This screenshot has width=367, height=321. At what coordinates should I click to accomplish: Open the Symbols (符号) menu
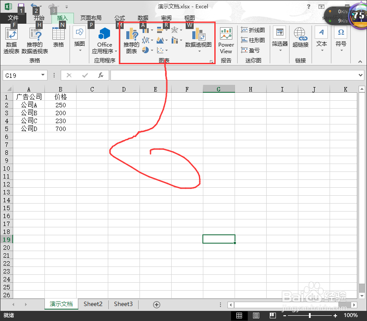(x=341, y=39)
